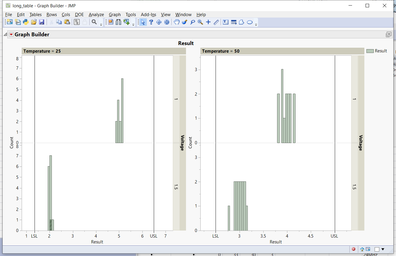Viewport: 396px width, 256px height.
Task: Open the Analyze menu
Action: pyautogui.click(x=96, y=15)
